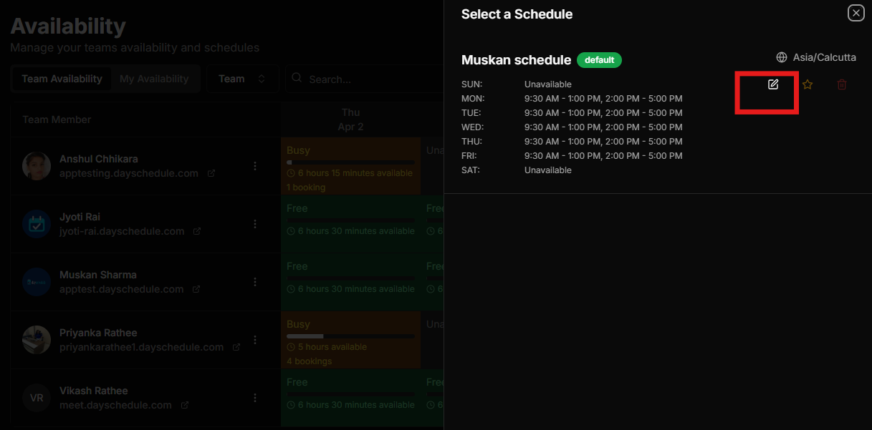Viewport: 872px width, 430px height.
Task: Open external link icon beside meet.dayschedule.com
Action: (x=185, y=406)
